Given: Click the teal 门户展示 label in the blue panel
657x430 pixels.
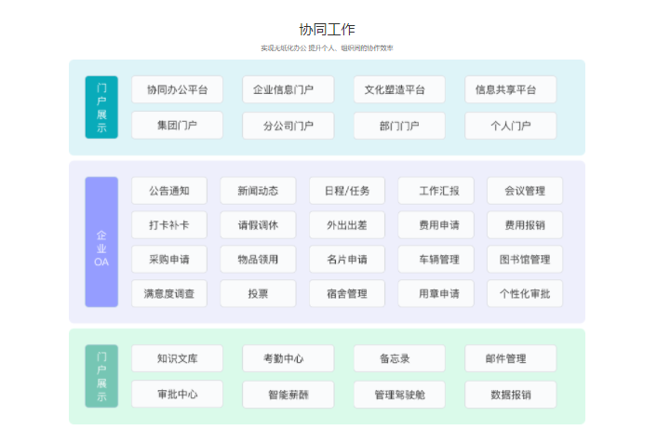Looking at the screenshot, I should [101, 107].
